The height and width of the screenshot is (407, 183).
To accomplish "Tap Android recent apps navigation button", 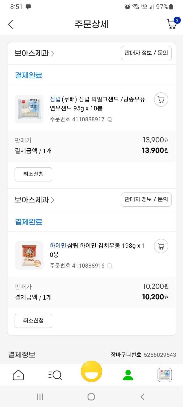I will pyautogui.click(x=40, y=397).
